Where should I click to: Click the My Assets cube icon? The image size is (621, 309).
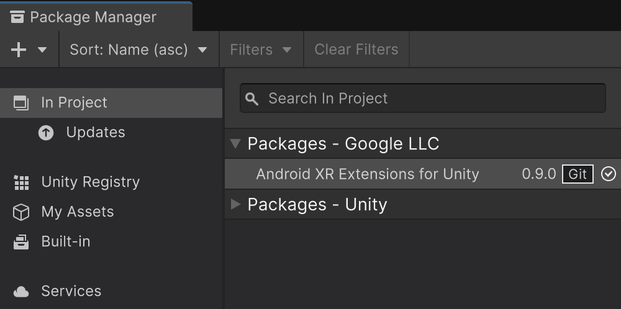(x=21, y=212)
